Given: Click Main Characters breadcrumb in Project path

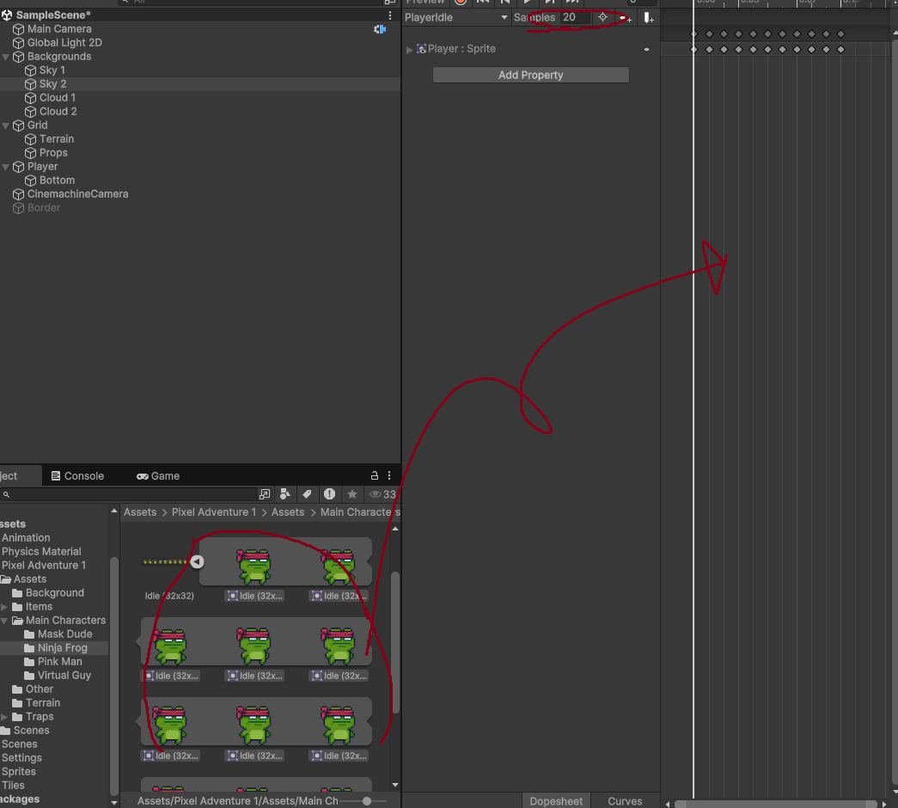Looking at the screenshot, I should (x=360, y=512).
